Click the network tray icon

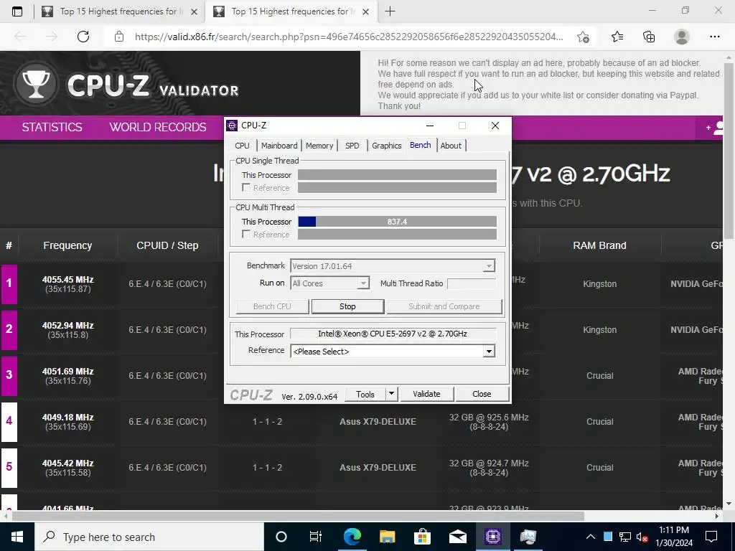tap(624, 537)
